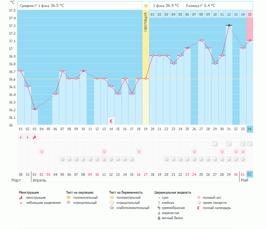
Task: Click the temperature point at 37.3 on day 31
Action: (229, 25)
